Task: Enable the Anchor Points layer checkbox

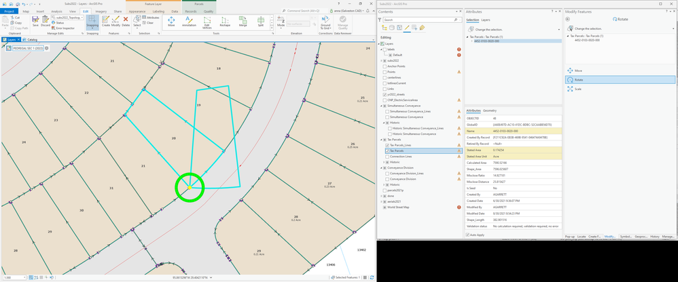Action: tap(384, 66)
